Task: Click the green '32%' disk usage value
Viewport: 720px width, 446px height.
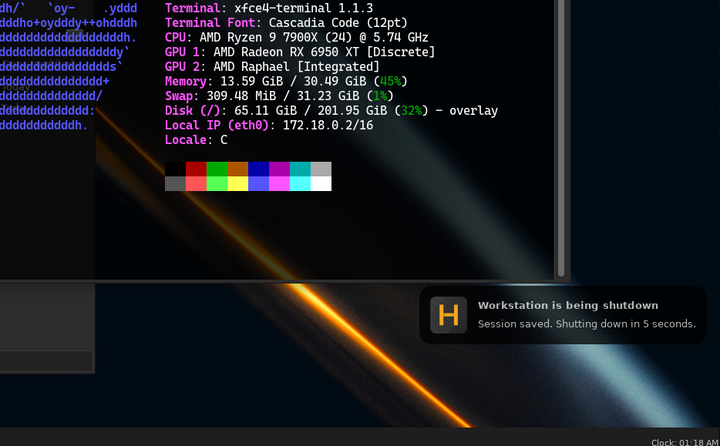Action: point(411,111)
